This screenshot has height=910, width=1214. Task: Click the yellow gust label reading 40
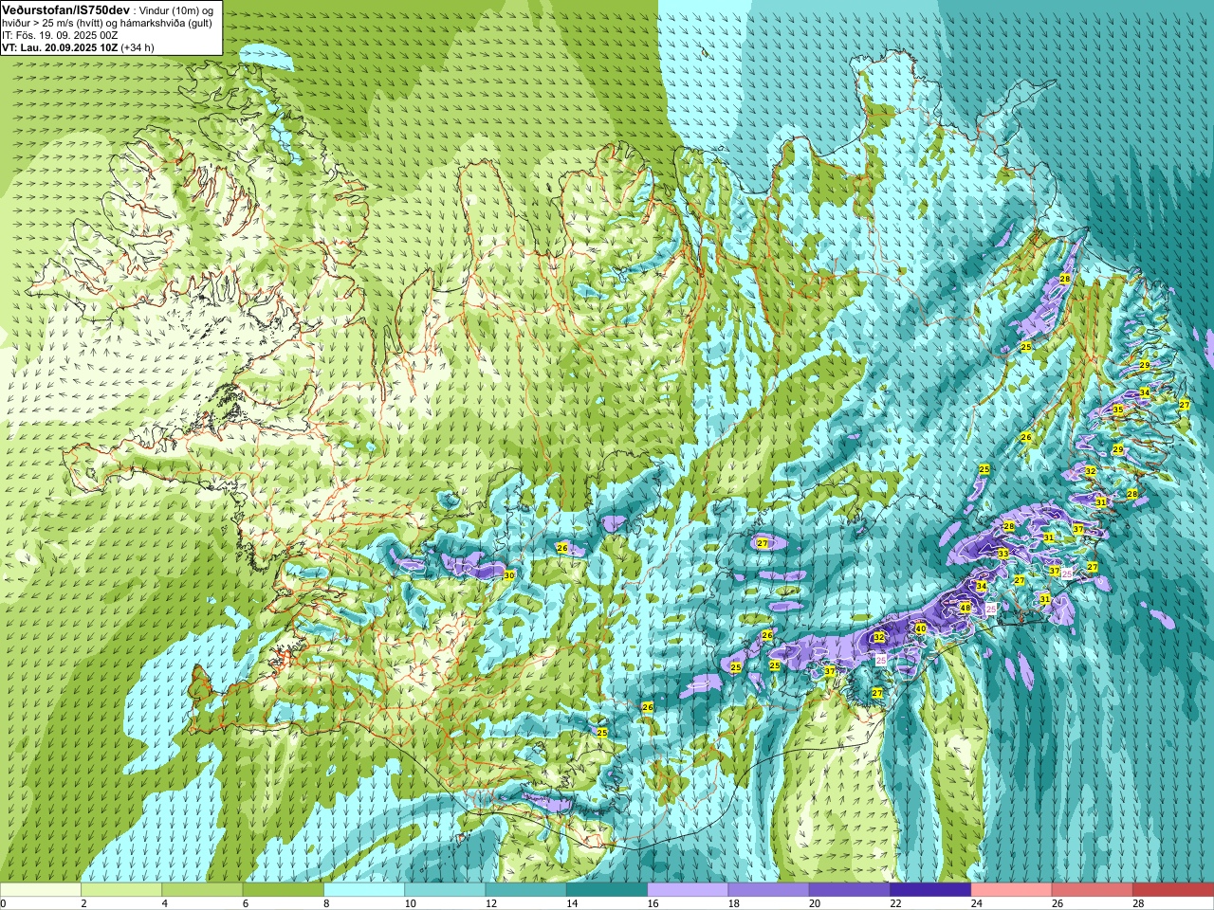click(x=921, y=628)
